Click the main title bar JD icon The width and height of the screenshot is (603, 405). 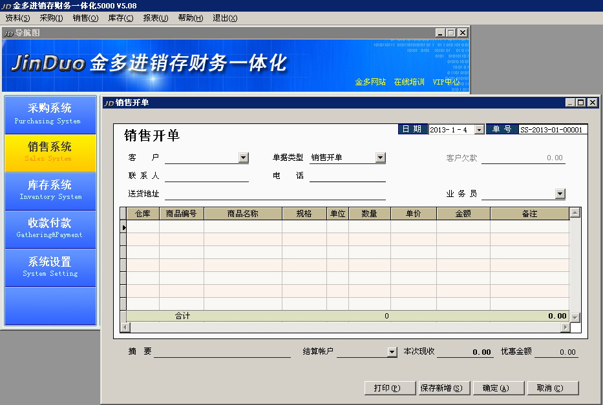(x=6, y=6)
